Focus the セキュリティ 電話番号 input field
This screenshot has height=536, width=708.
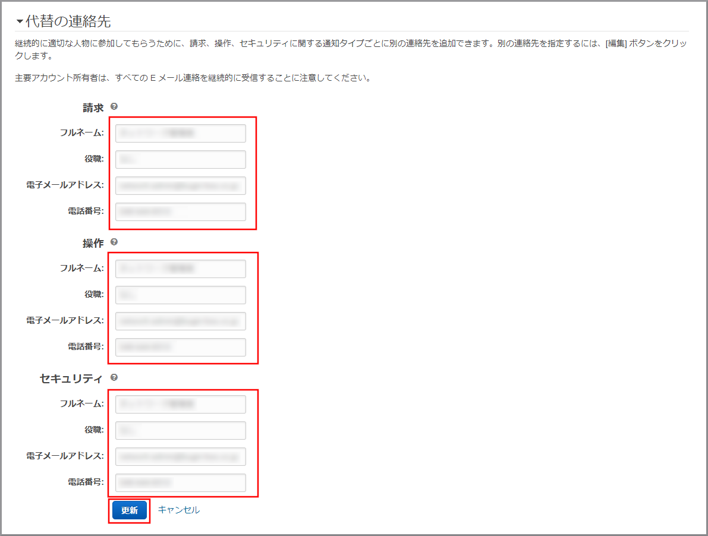click(181, 483)
